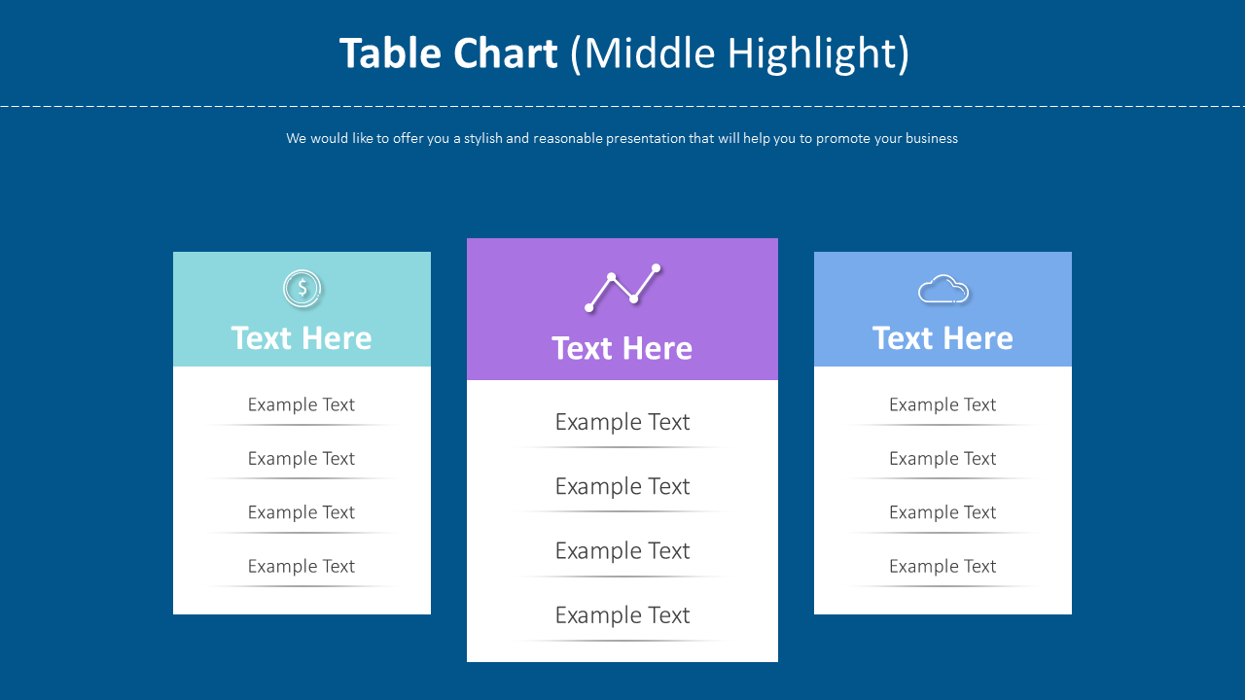Click second Example Text in purple card
Image resolution: width=1245 pixels, height=700 pixels.
(x=622, y=486)
